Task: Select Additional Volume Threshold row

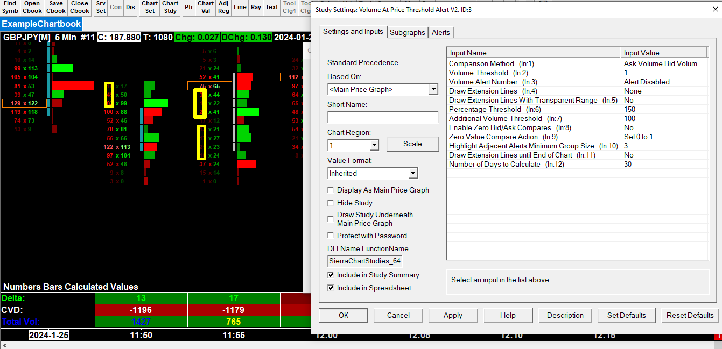Action: [577, 118]
